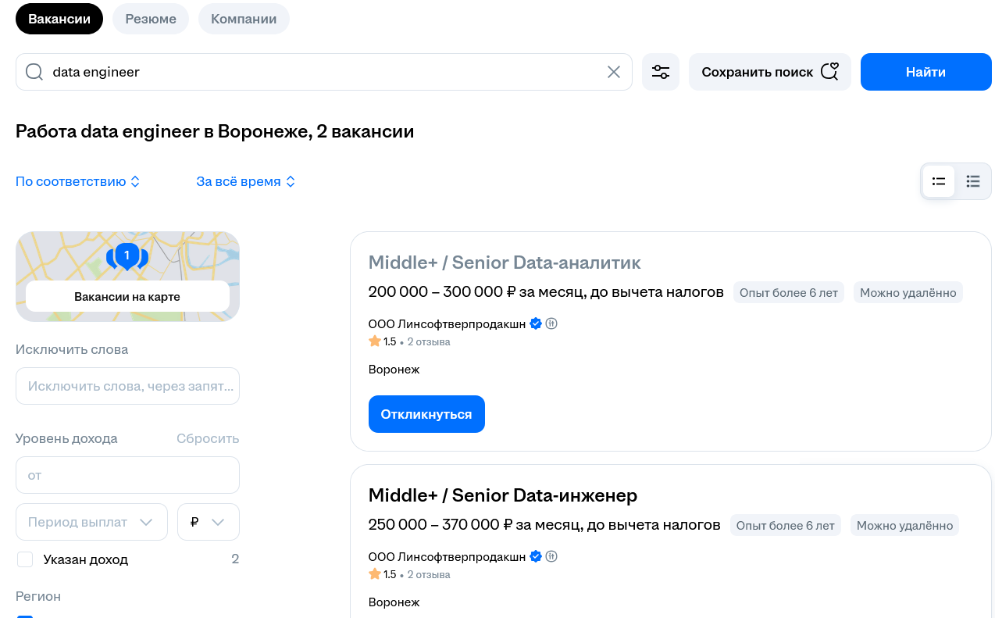995x618 pixels.
Task: Click the Найти search button
Action: [x=926, y=72]
